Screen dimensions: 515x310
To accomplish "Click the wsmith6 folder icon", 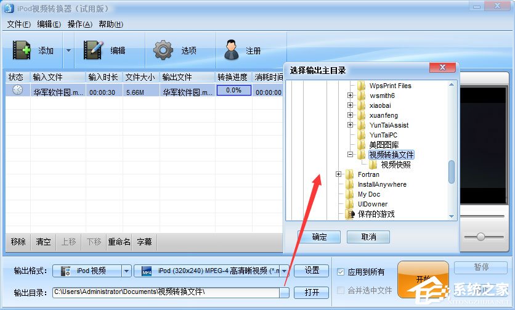I will tap(361, 96).
